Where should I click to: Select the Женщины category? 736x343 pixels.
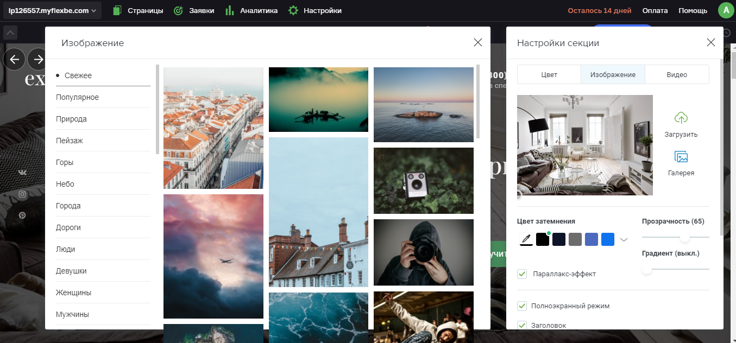coord(103,293)
